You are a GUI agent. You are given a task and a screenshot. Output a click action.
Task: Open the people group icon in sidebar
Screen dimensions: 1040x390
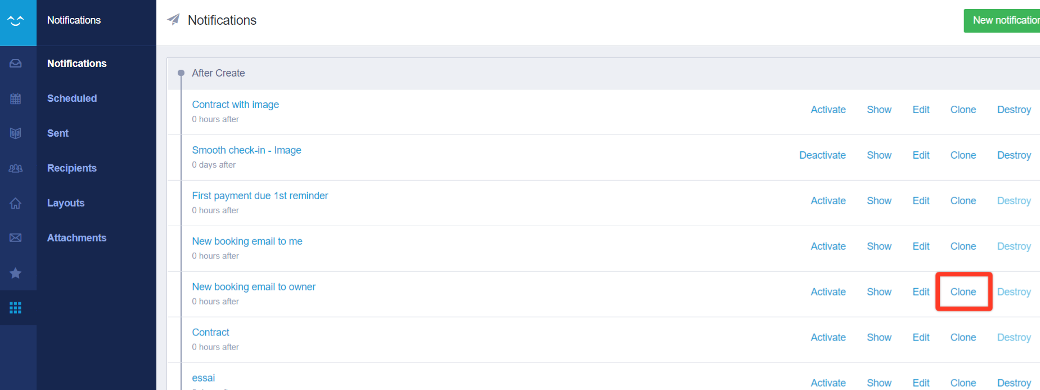point(16,168)
